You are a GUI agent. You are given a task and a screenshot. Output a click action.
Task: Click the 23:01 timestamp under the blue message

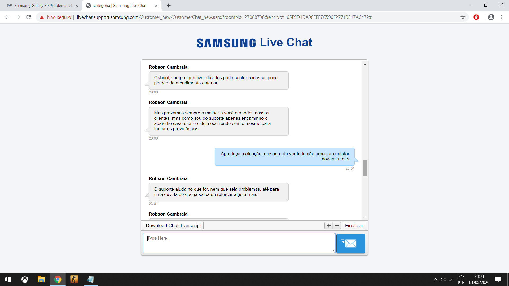coord(350,169)
